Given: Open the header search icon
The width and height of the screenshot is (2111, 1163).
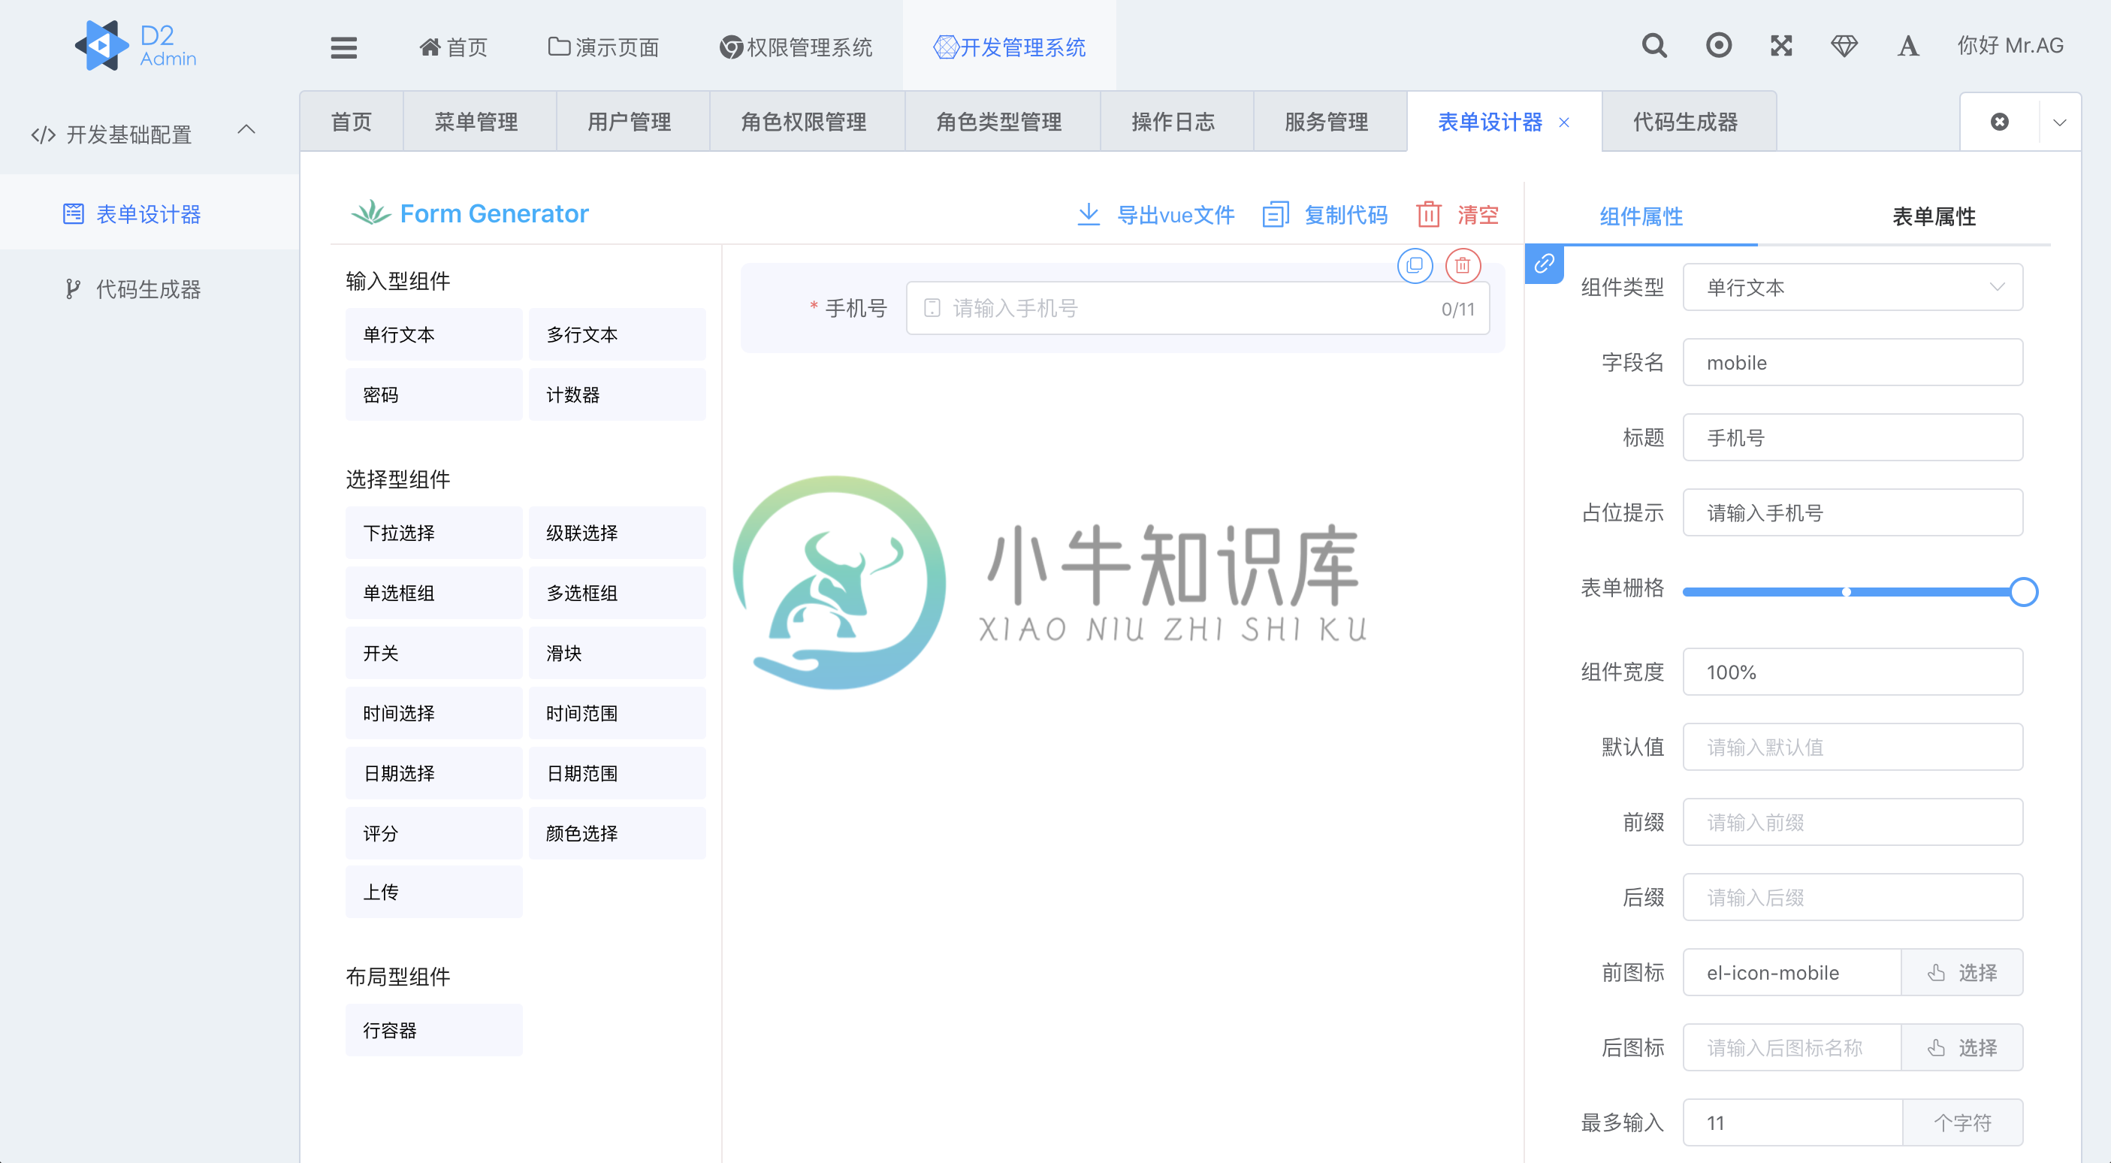Looking at the screenshot, I should (x=1653, y=46).
